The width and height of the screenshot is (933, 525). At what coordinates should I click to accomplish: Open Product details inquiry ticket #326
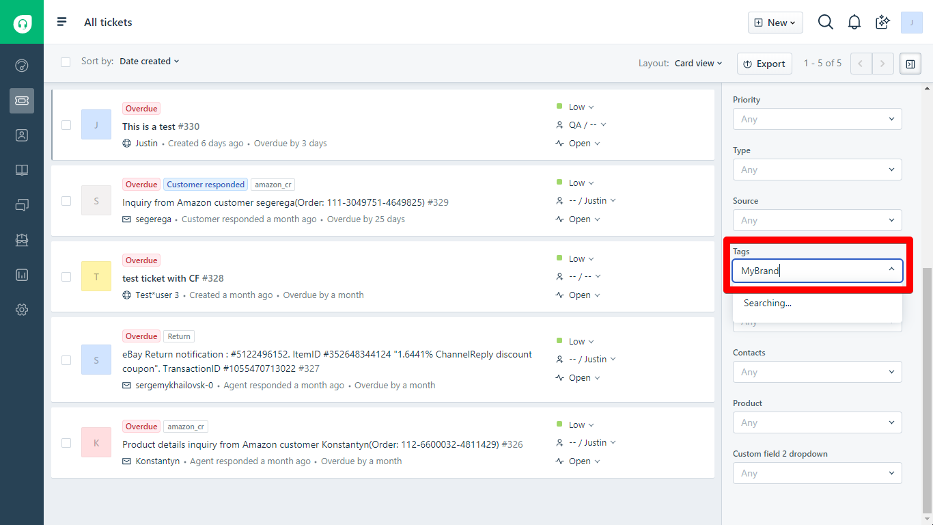click(322, 444)
